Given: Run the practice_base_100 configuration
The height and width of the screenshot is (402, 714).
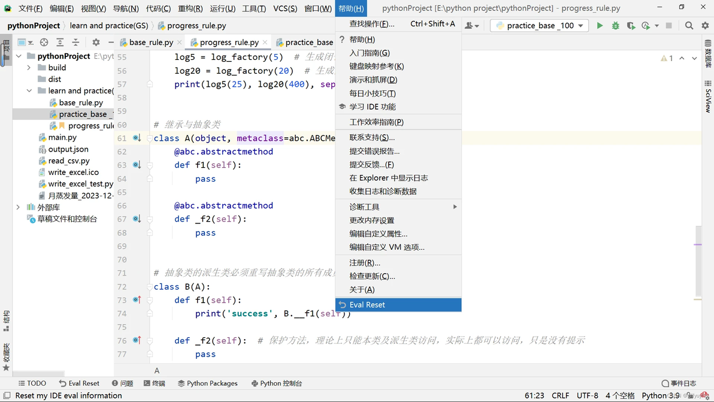Looking at the screenshot, I should point(600,26).
